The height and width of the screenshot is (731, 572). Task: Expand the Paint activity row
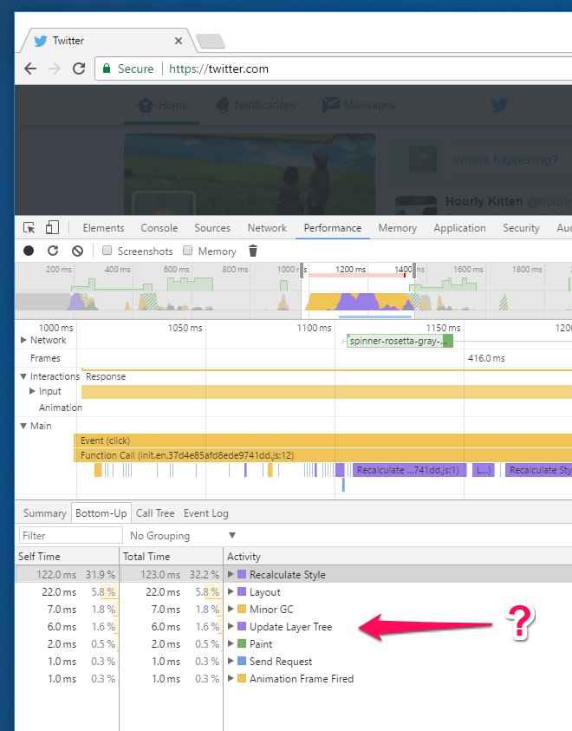pos(231,643)
